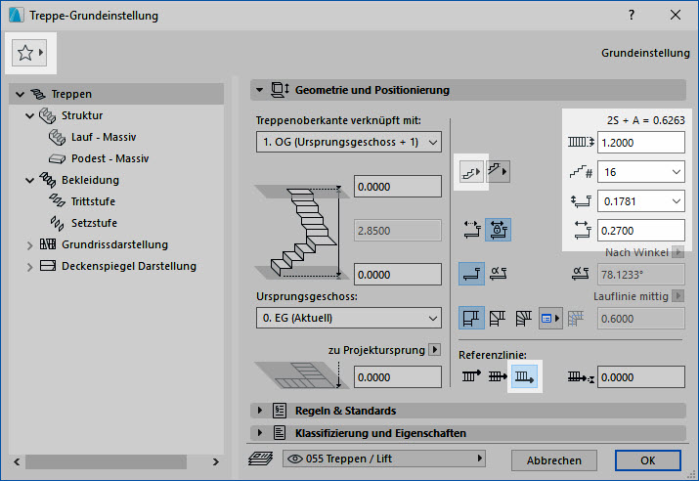Screen dimensions: 699x481
Task: Select flat stair inclination icon
Action: click(471, 274)
